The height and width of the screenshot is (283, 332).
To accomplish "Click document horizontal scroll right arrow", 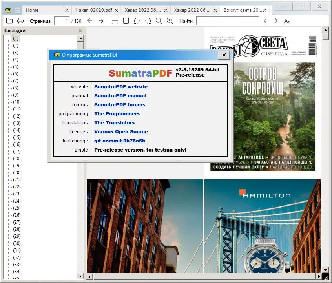I will pos(319,276).
